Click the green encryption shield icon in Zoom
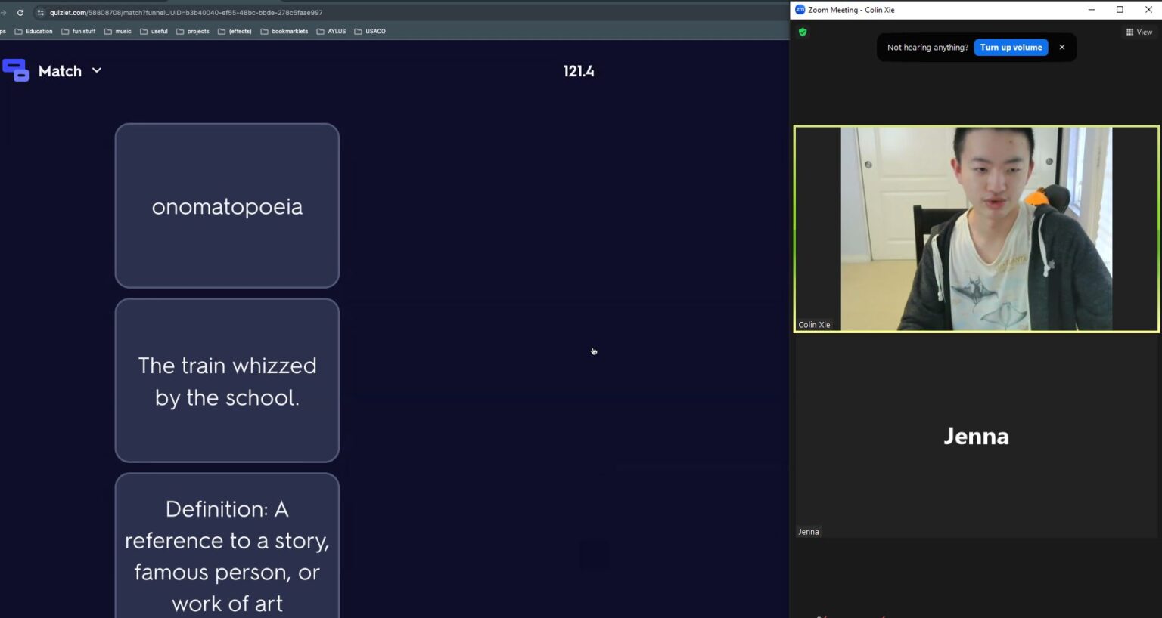Screen dimensions: 1162x618 click(x=803, y=32)
